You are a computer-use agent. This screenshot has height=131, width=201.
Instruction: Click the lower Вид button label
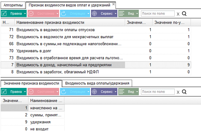pyautogui.click(x=131, y=92)
